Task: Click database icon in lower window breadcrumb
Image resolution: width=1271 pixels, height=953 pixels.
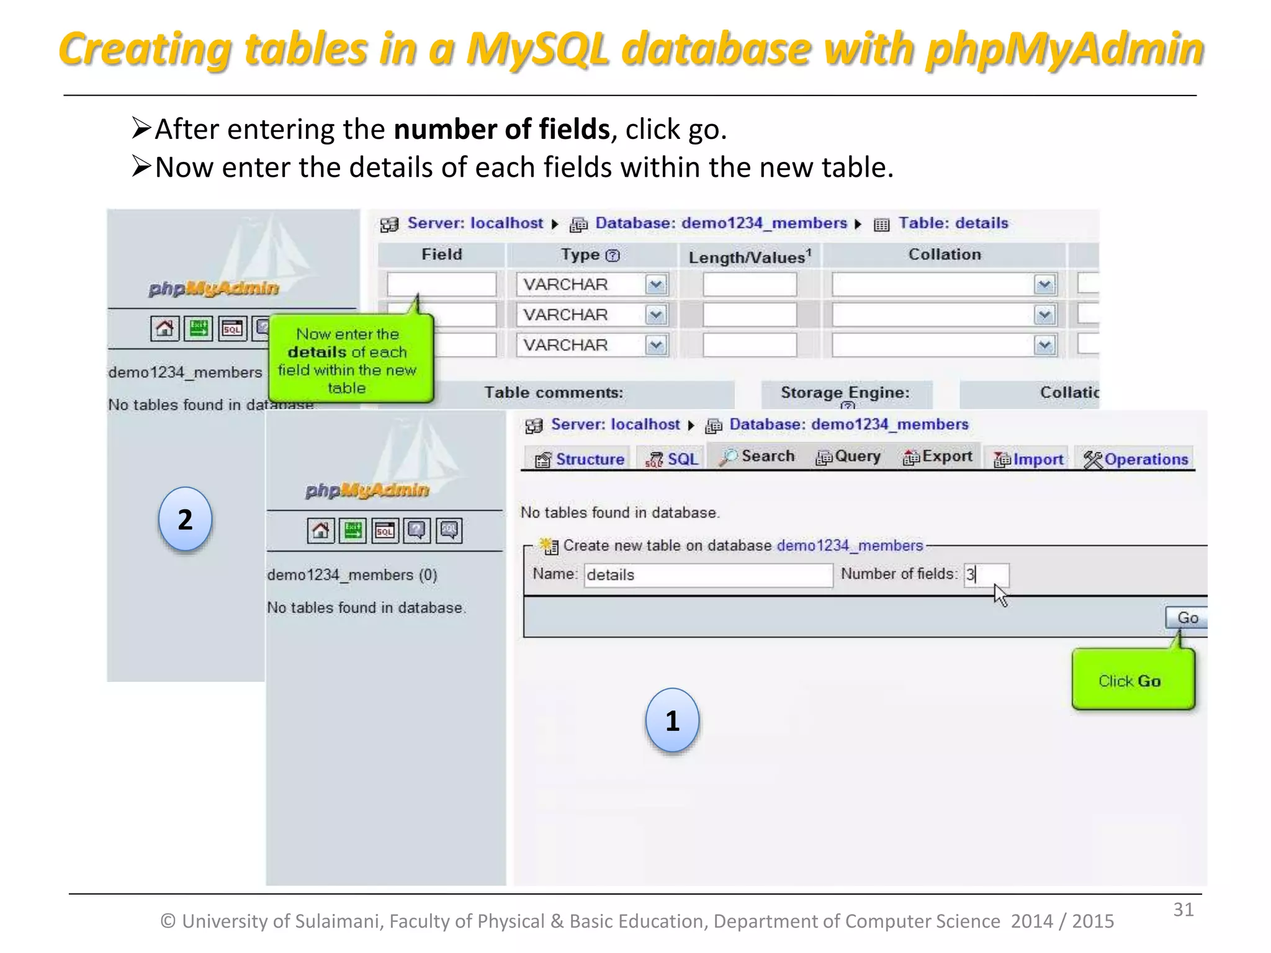Action: [714, 426]
